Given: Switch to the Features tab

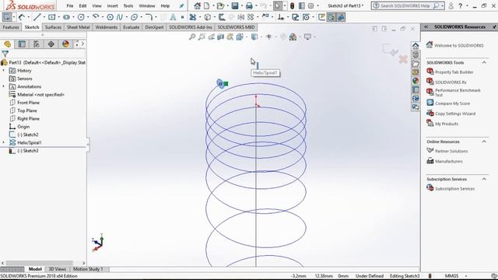Looking at the screenshot, I should click(x=10, y=27).
